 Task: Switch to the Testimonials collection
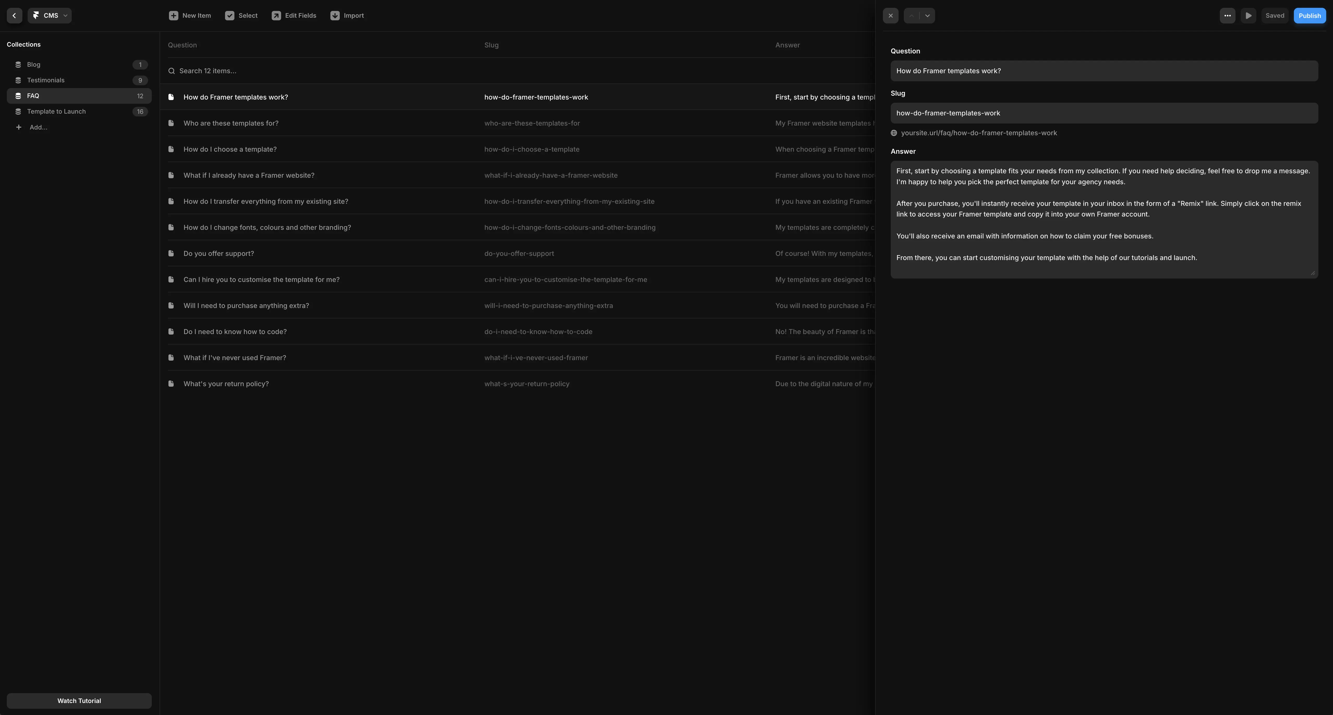click(x=46, y=80)
